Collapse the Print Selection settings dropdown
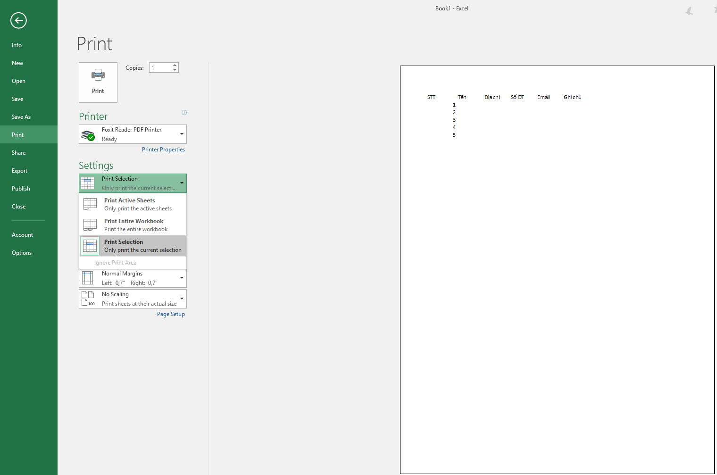 click(x=182, y=183)
